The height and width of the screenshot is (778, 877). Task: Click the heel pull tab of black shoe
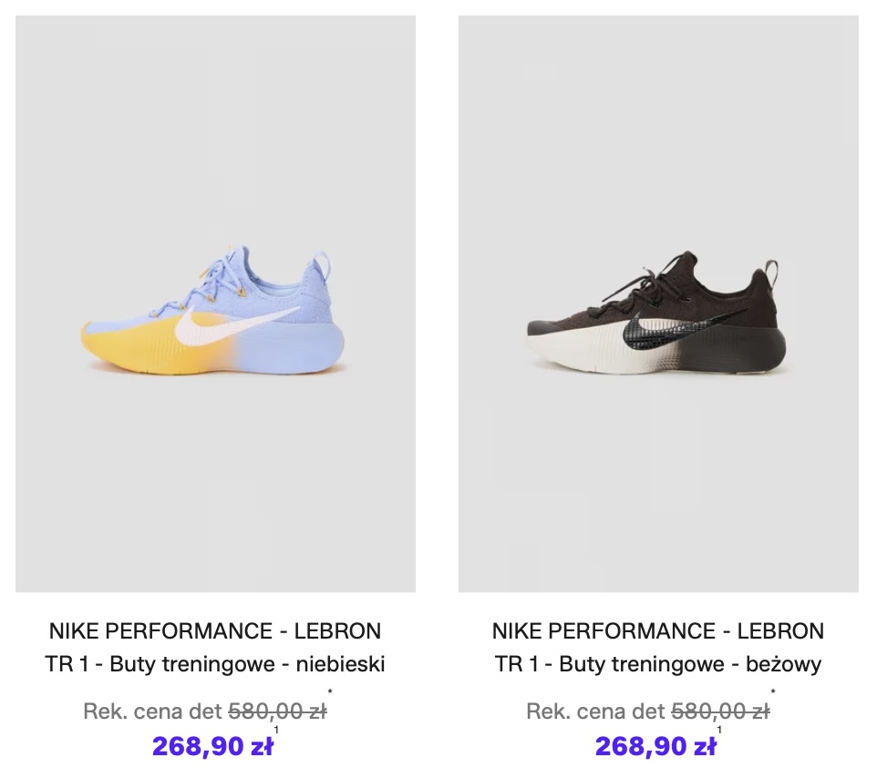tap(775, 272)
